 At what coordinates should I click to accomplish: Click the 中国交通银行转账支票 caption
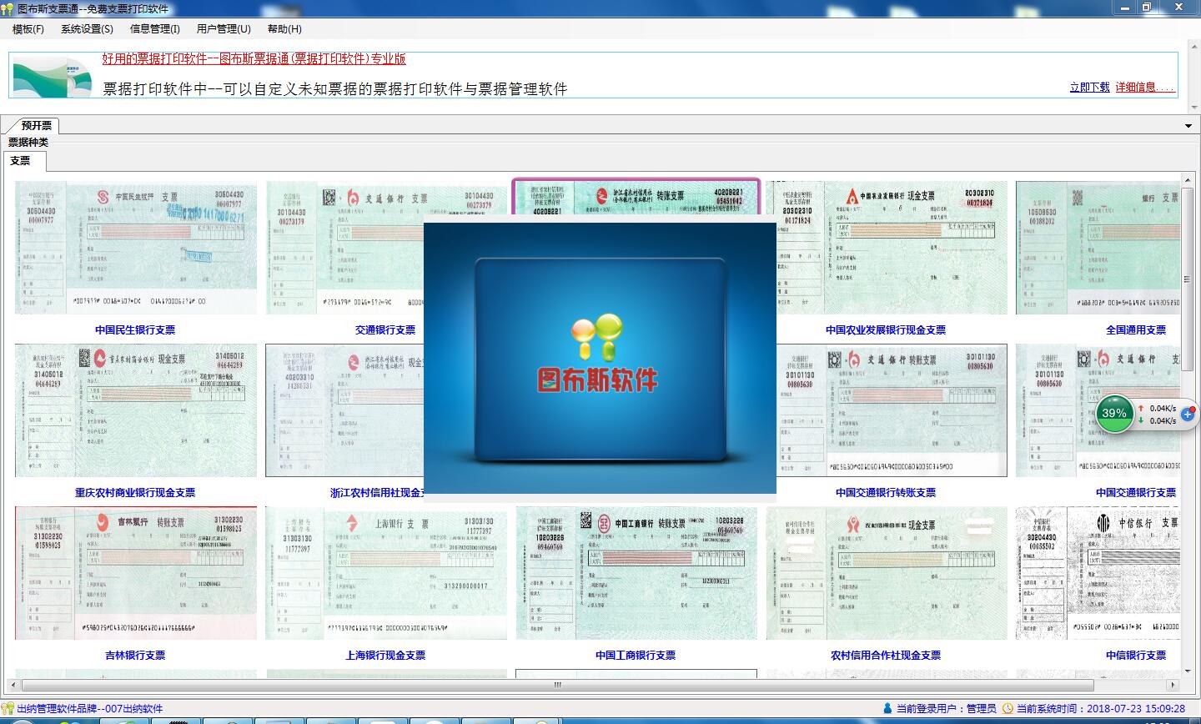pyautogui.click(x=886, y=493)
